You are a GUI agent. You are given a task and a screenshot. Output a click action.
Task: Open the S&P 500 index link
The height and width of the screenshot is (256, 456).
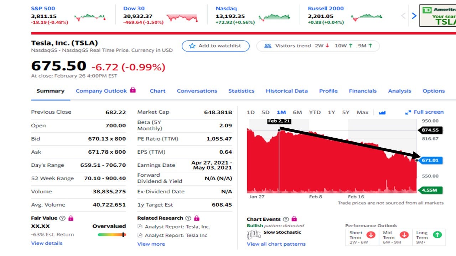43,9
